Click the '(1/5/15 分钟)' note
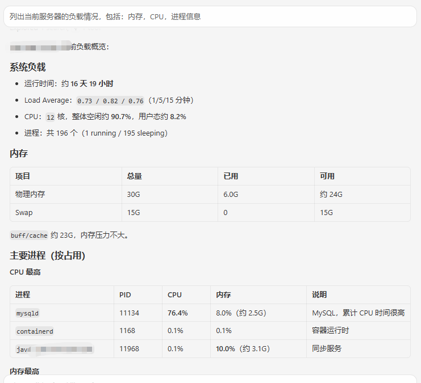421x383 pixels. 171,100
